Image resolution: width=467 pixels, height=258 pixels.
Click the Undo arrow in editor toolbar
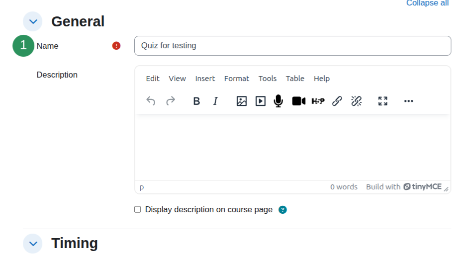(151, 101)
